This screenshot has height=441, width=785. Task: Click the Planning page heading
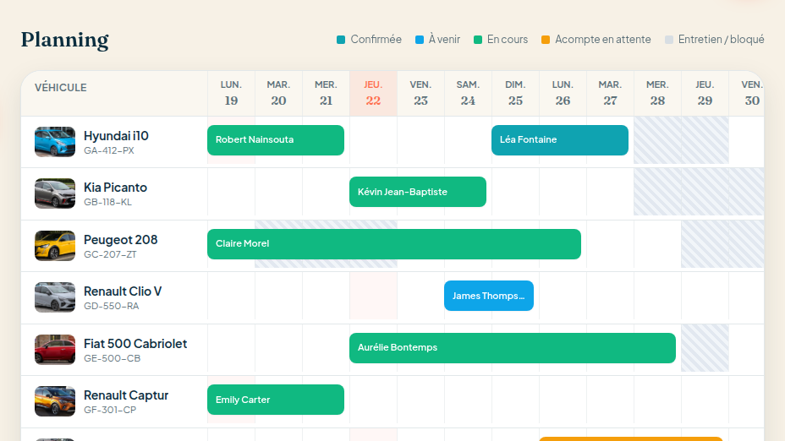(64, 40)
